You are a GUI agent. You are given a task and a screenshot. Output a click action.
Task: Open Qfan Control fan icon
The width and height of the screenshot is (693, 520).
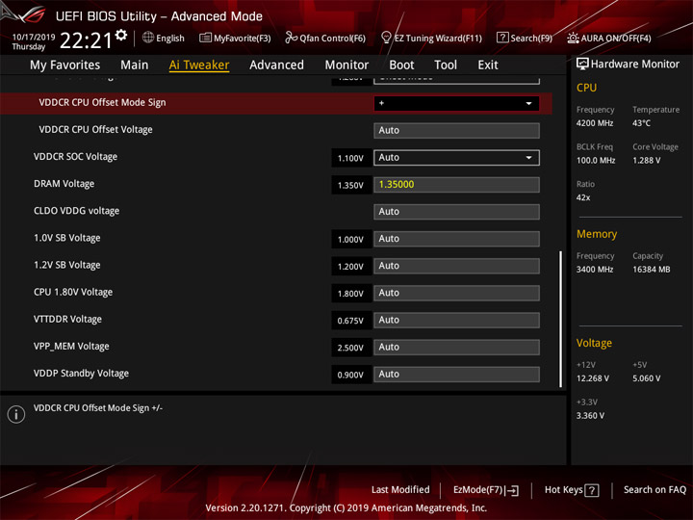[x=291, y=38]
